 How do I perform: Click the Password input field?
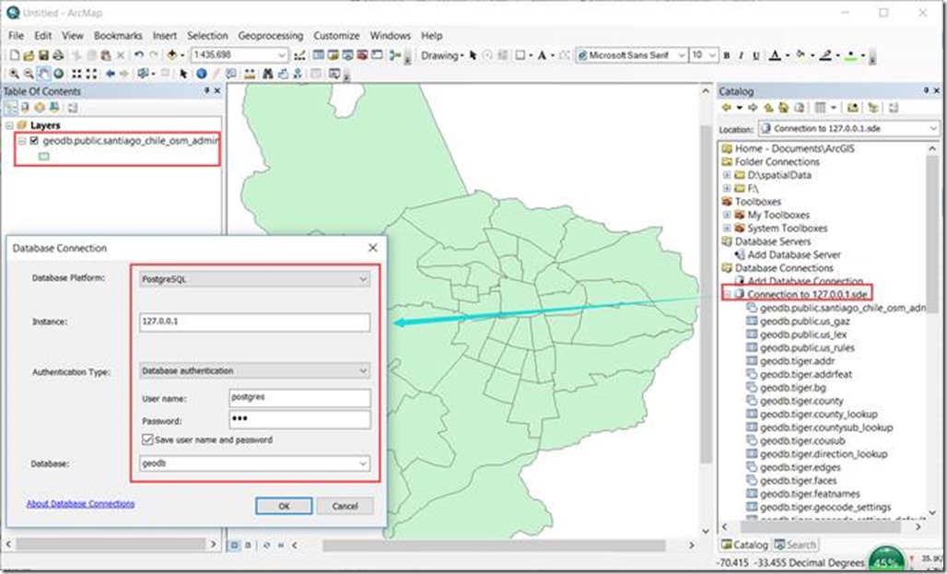(299, 420)
